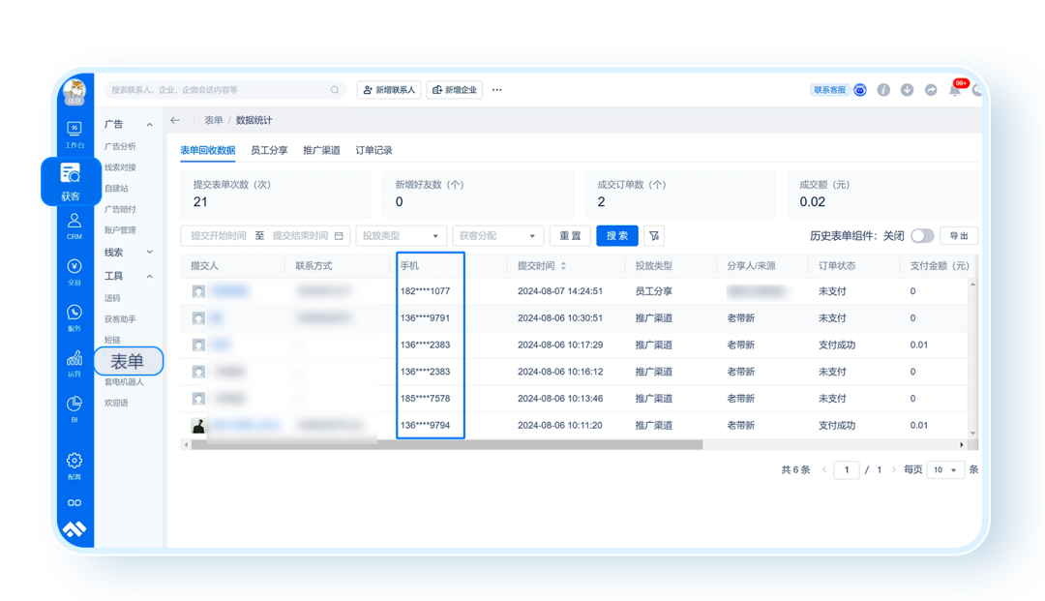
Task: Focus the top search contacts field
Action: (x=224, y=90)
